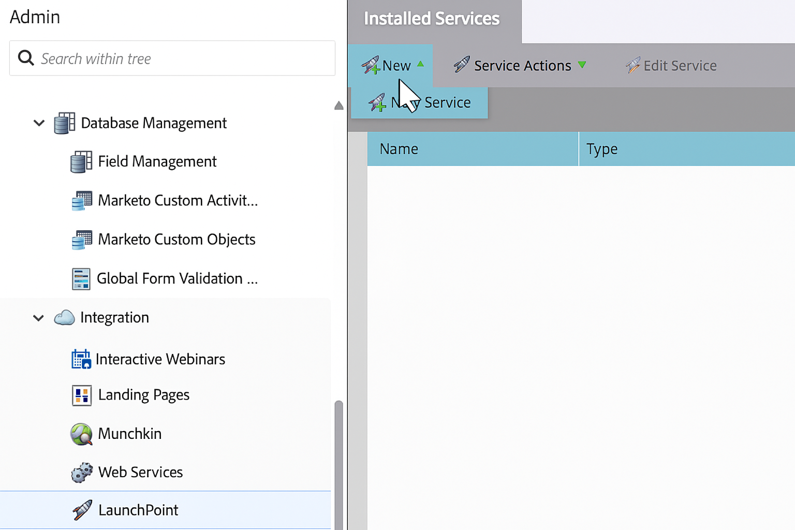Open the Service Actions dropdown
This screenshot has height=530, width=795.
pos(520,65)
